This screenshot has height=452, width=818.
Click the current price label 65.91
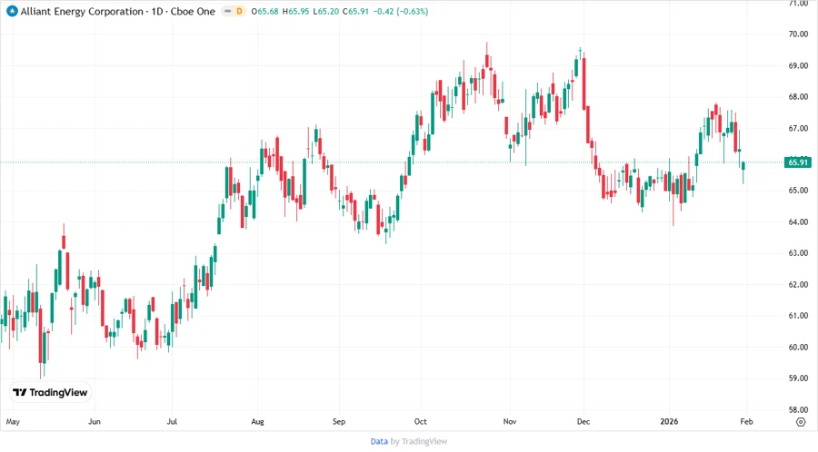(798, 162)
